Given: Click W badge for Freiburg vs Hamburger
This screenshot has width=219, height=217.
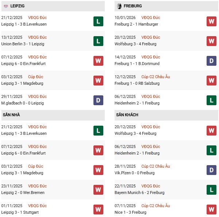Looking at the screenshot, I should [211, 21].
